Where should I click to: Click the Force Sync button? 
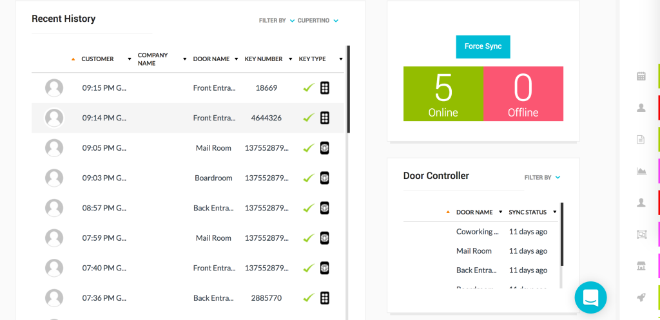(483, 46)
